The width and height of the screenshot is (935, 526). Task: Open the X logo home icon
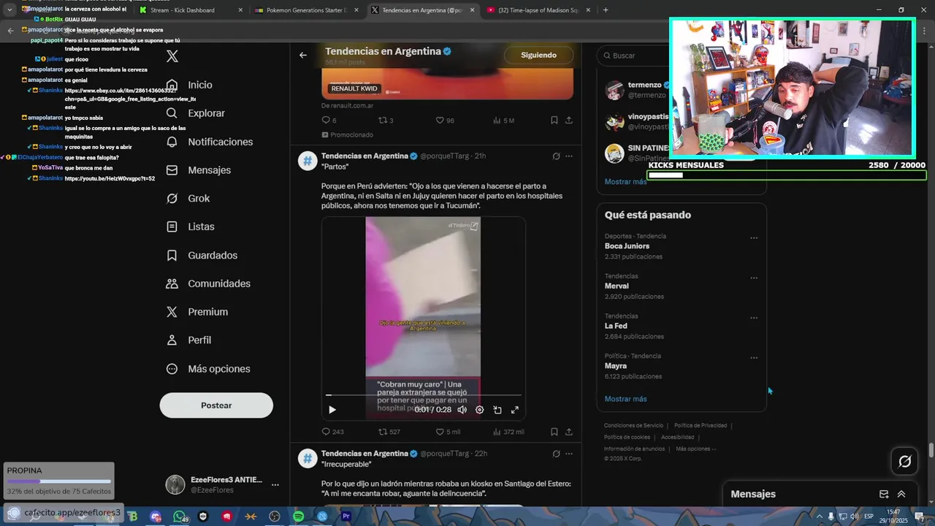tap(172, 56)
